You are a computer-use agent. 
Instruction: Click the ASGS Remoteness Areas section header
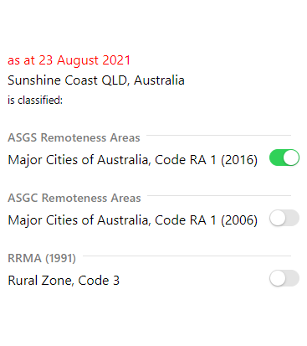tap(74, 137)
